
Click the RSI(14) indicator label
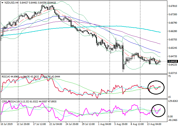(7, 76)
